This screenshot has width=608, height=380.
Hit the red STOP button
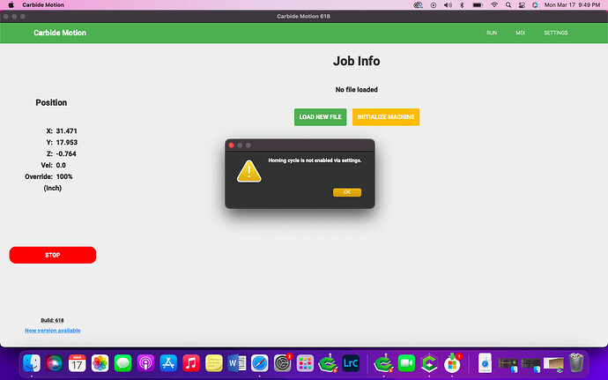(53, 255)
